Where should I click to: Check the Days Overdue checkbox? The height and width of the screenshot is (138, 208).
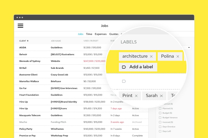pyautogui.click(x=160, y=127)
